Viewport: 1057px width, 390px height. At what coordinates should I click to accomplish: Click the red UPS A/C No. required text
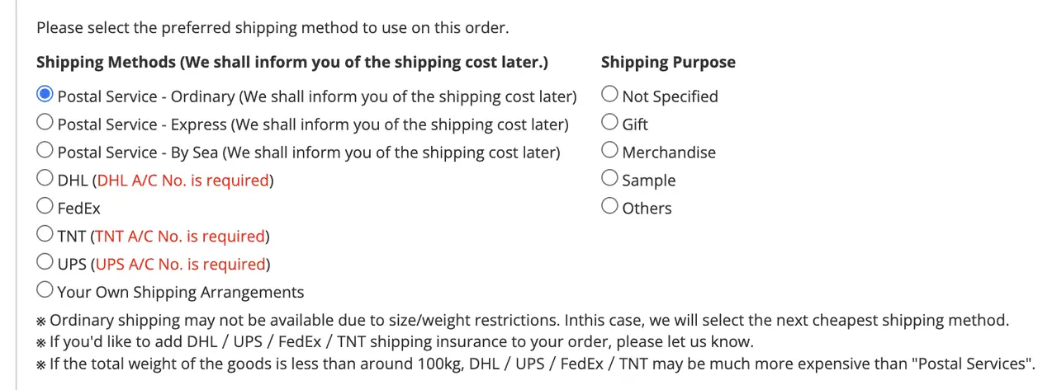pos(182,265)
